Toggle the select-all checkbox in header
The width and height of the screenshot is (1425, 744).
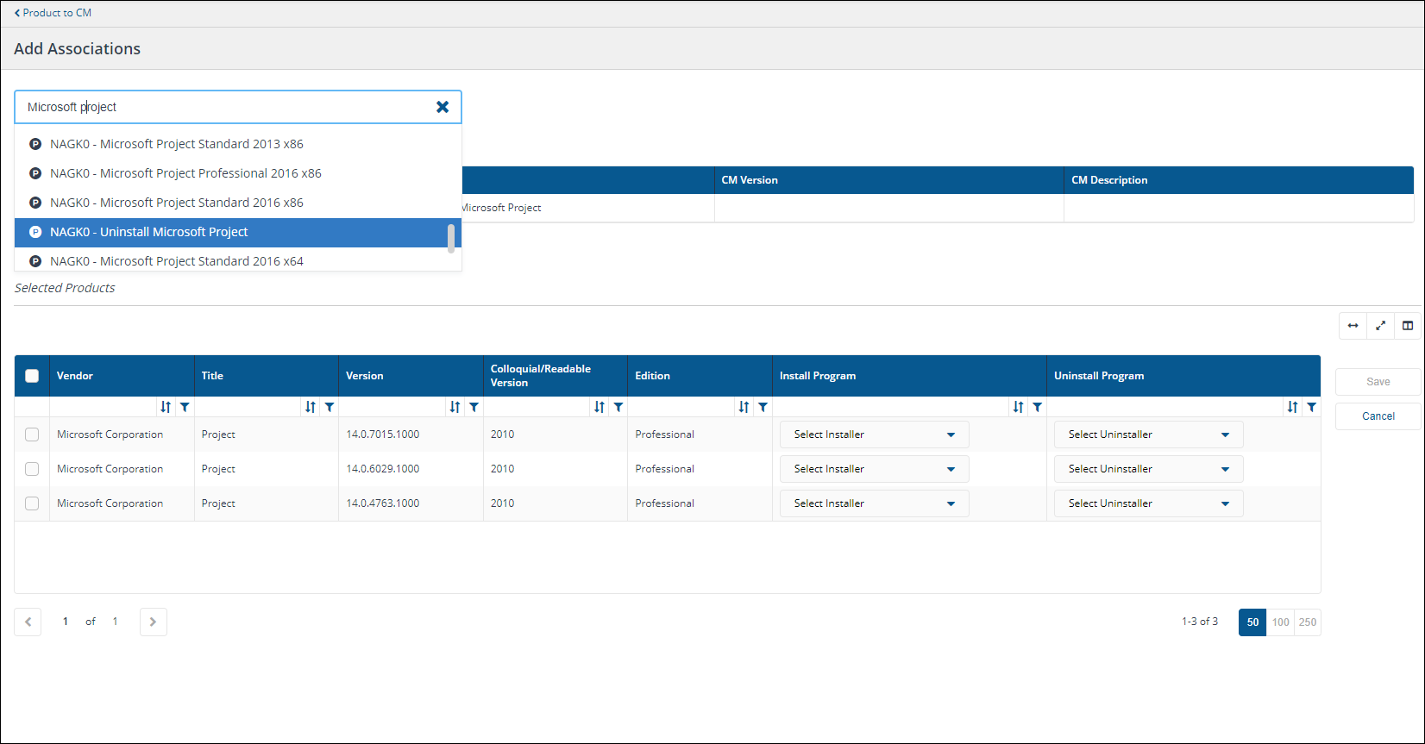pyautogui.click(x=32, y=376)
